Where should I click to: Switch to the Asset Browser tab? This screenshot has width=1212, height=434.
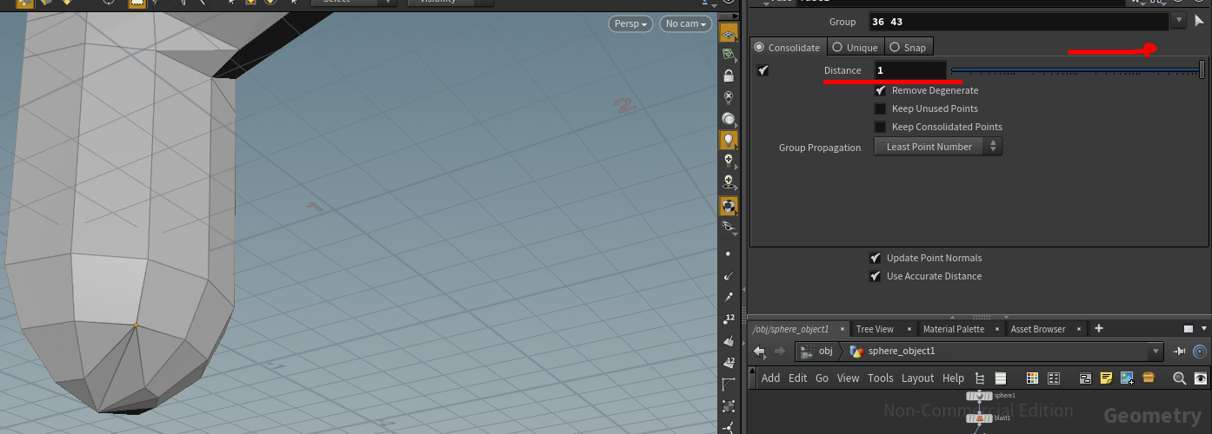[x=1038, y=329]
